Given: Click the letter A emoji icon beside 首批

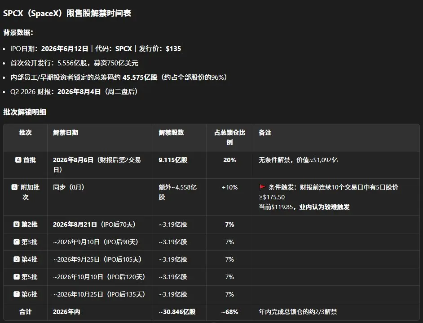Looking at the screenshot, I should point(18,160).
